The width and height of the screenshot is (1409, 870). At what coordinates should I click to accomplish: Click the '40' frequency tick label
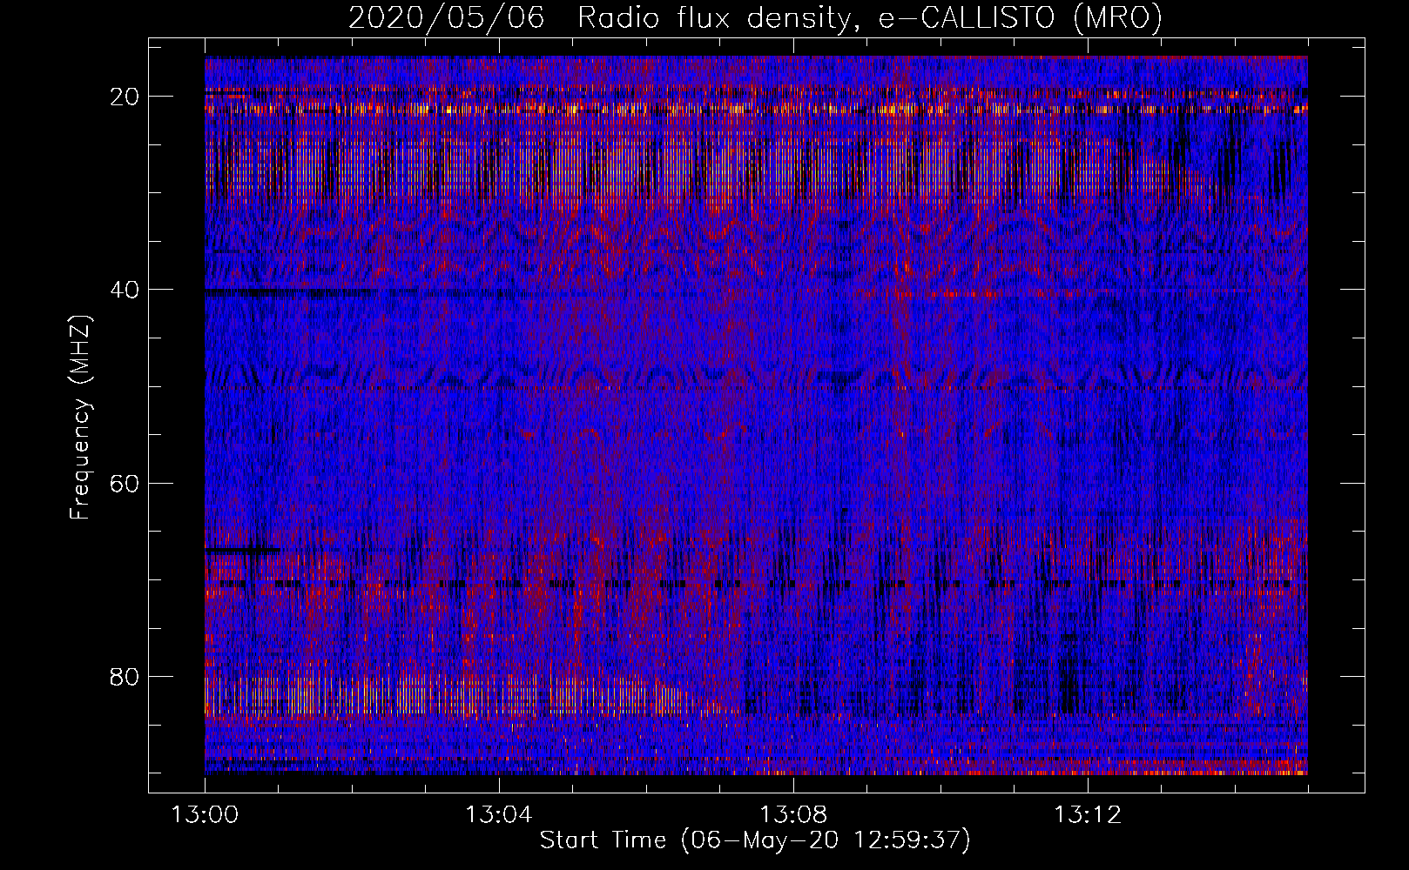click(125, 290)
